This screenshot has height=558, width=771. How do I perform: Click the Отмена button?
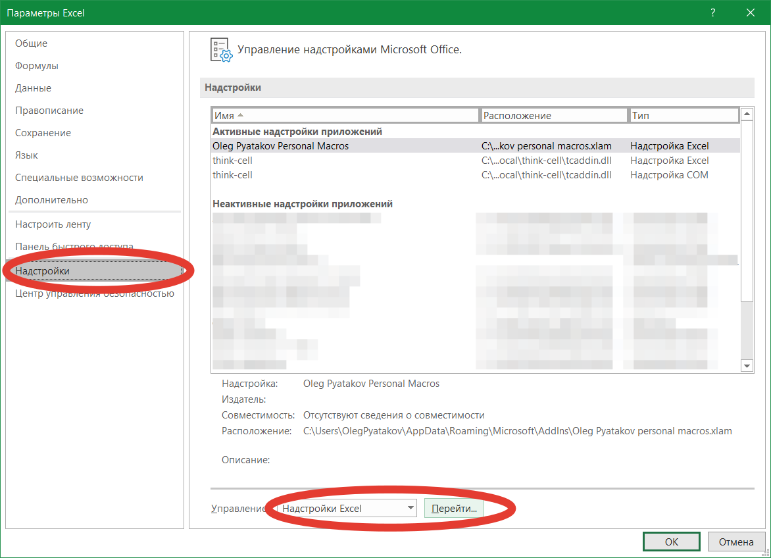point(736,542)
